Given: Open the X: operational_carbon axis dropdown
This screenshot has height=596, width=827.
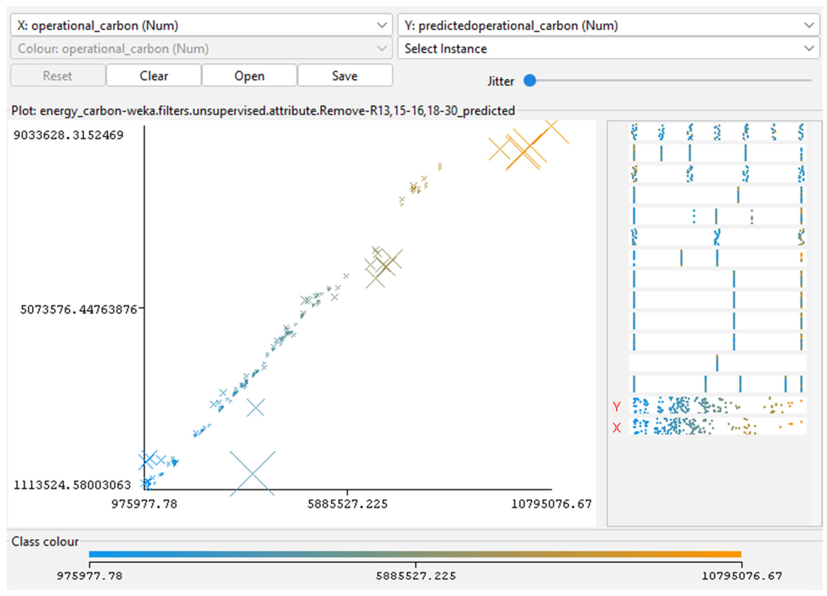Looking at the screenshot, I should 201,26.
